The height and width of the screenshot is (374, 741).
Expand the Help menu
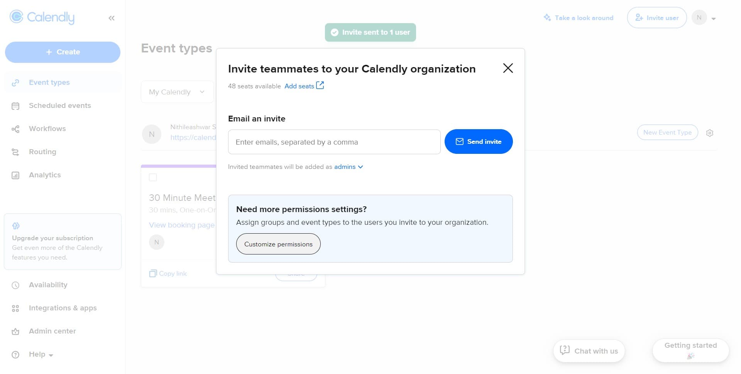(x=41, y=354)
